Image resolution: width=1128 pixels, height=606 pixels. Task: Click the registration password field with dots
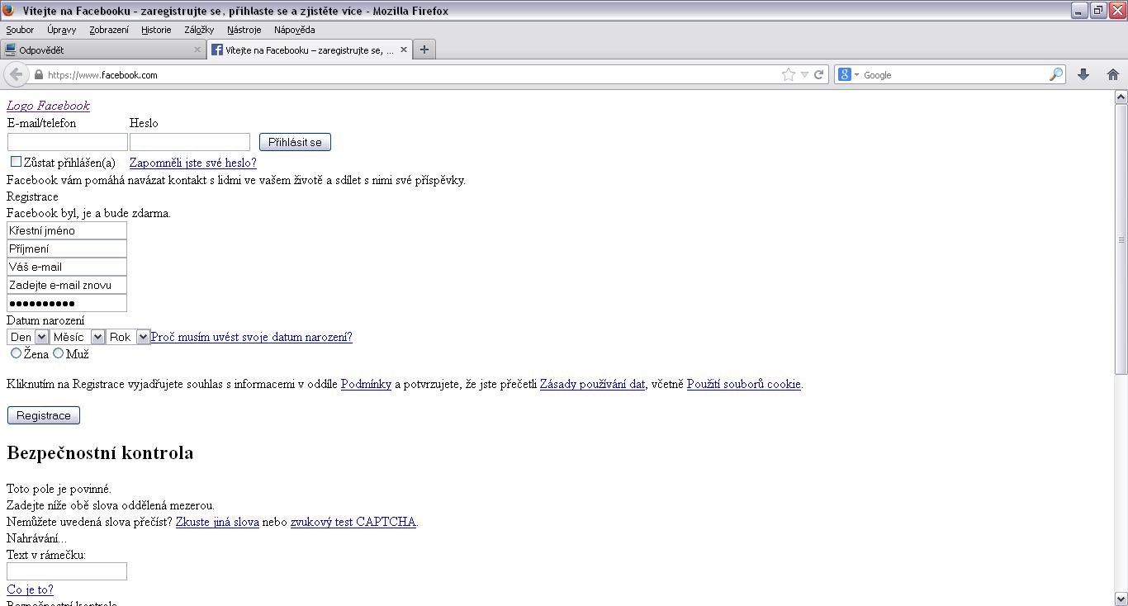click(67, 303)
